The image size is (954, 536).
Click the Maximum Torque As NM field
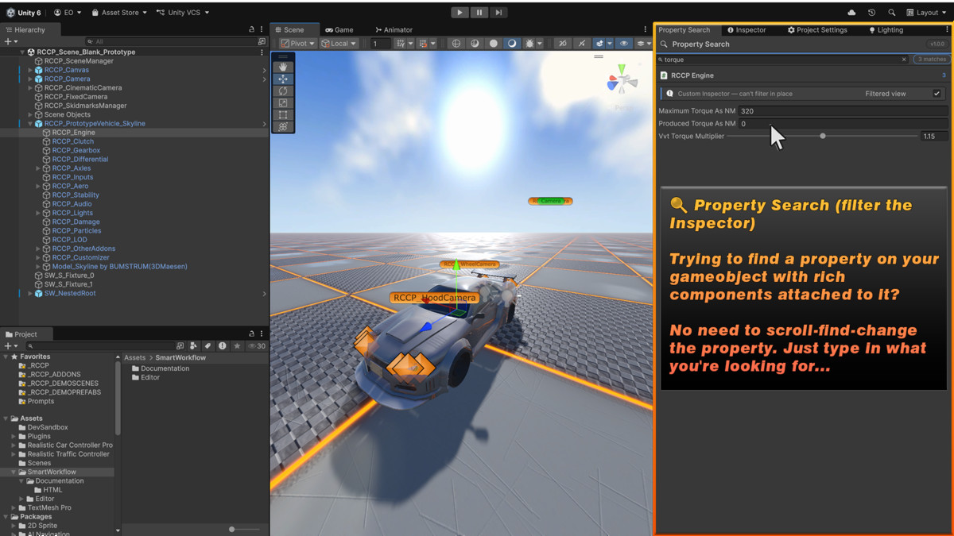tap(843, 111)
